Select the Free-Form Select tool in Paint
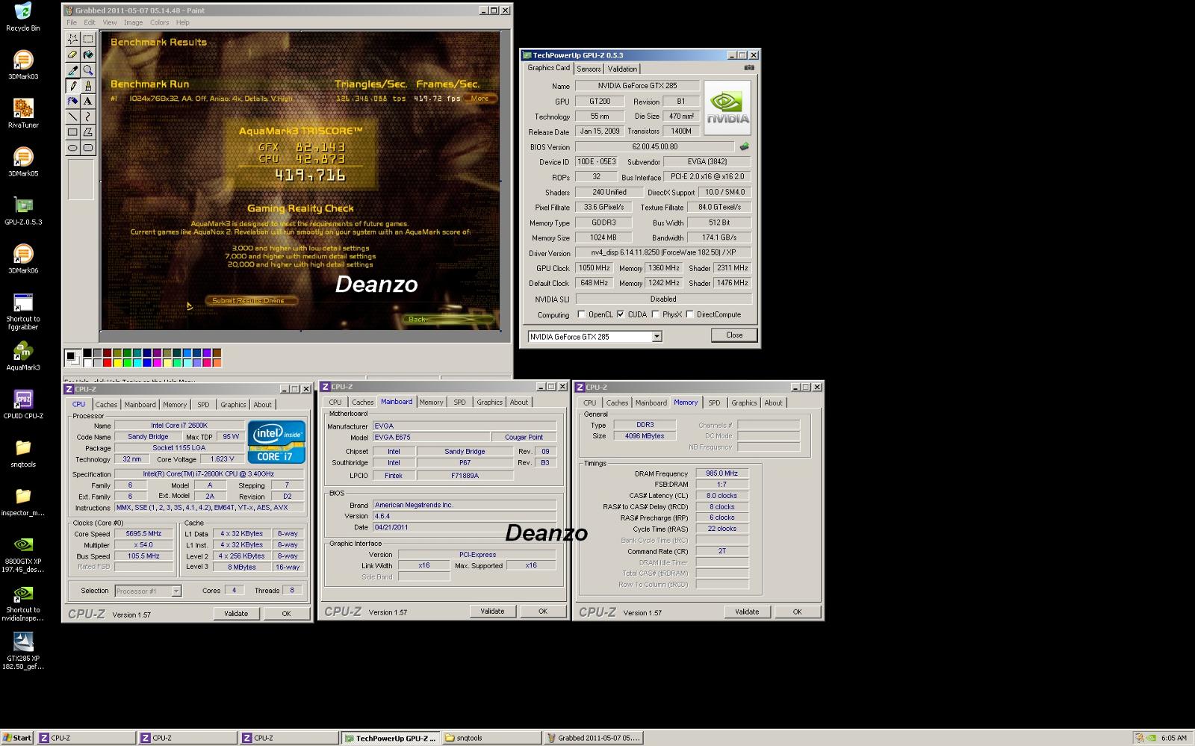The height and width of the screenshot is (746, 1195). coord(72,39)
